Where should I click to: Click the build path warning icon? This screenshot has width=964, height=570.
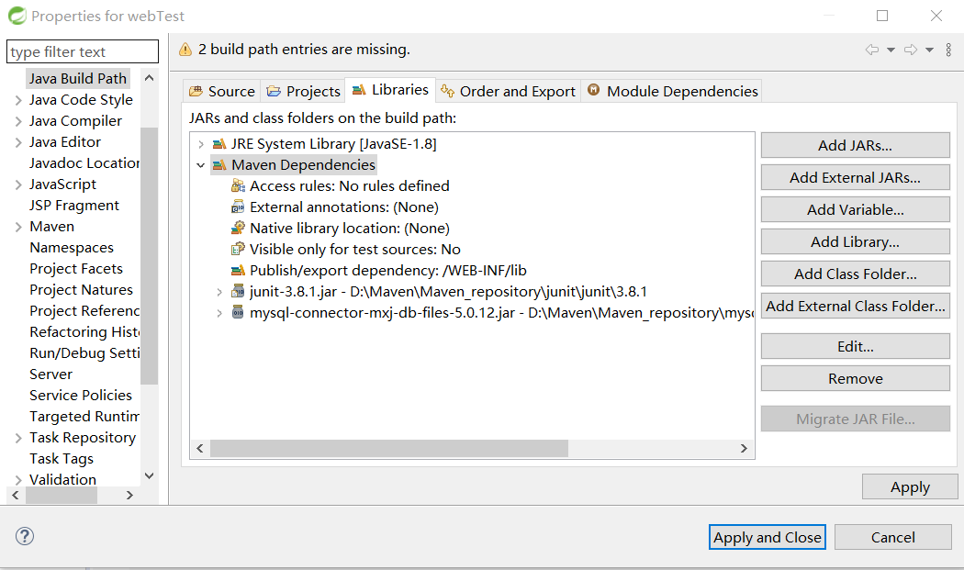[185, 50]
